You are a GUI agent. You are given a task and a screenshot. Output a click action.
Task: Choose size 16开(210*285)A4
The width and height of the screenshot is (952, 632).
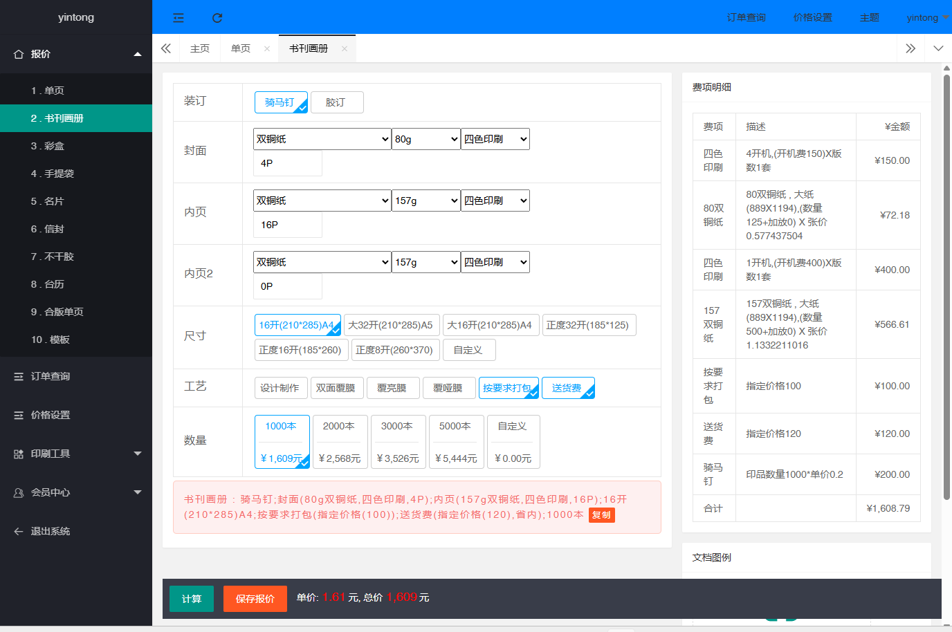click(x=297, y=325)
